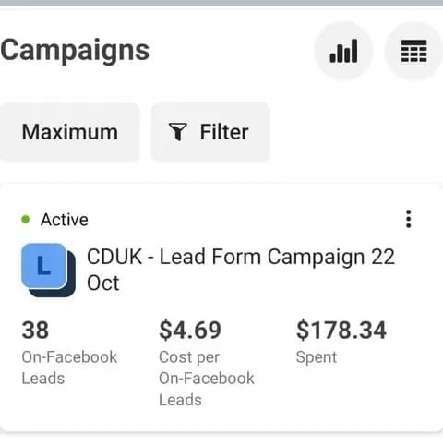Click the blue L campaign icon

coord(44,266)
